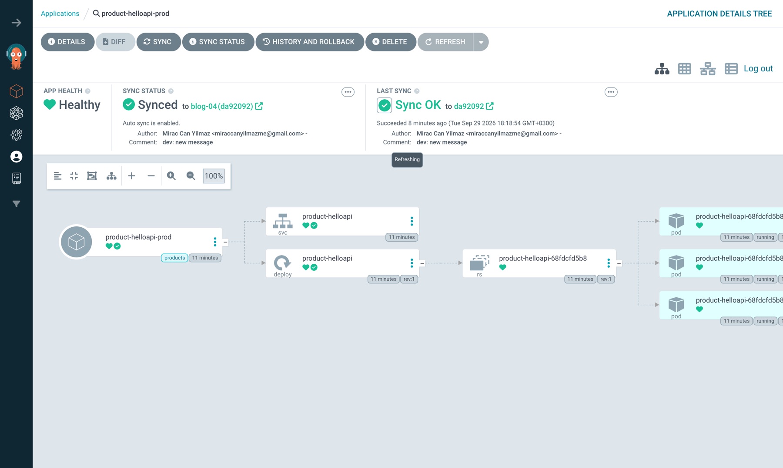783x468 pixels.
Task: Open the Details panel
Action: pos(67,42)
